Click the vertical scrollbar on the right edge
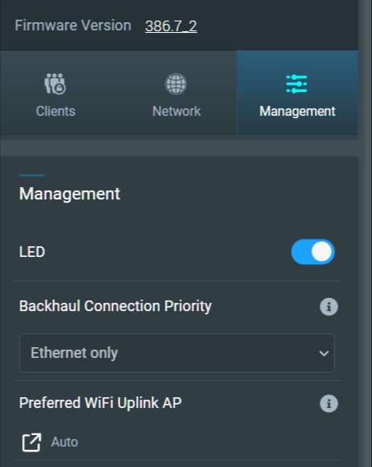The height and width of the screenshot is (467, 372). click(x=365, y=233)
